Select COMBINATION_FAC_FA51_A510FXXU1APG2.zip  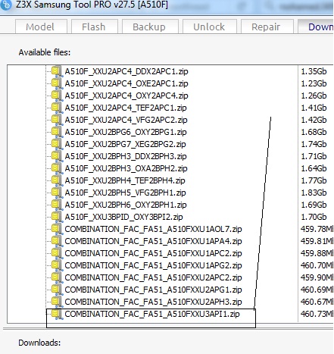tap(153, 265)
